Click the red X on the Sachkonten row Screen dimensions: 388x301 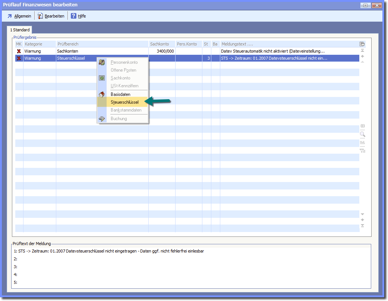[x=19, y=51]
